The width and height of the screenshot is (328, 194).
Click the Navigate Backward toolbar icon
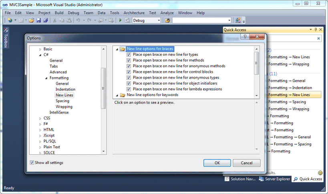point(101,20)
